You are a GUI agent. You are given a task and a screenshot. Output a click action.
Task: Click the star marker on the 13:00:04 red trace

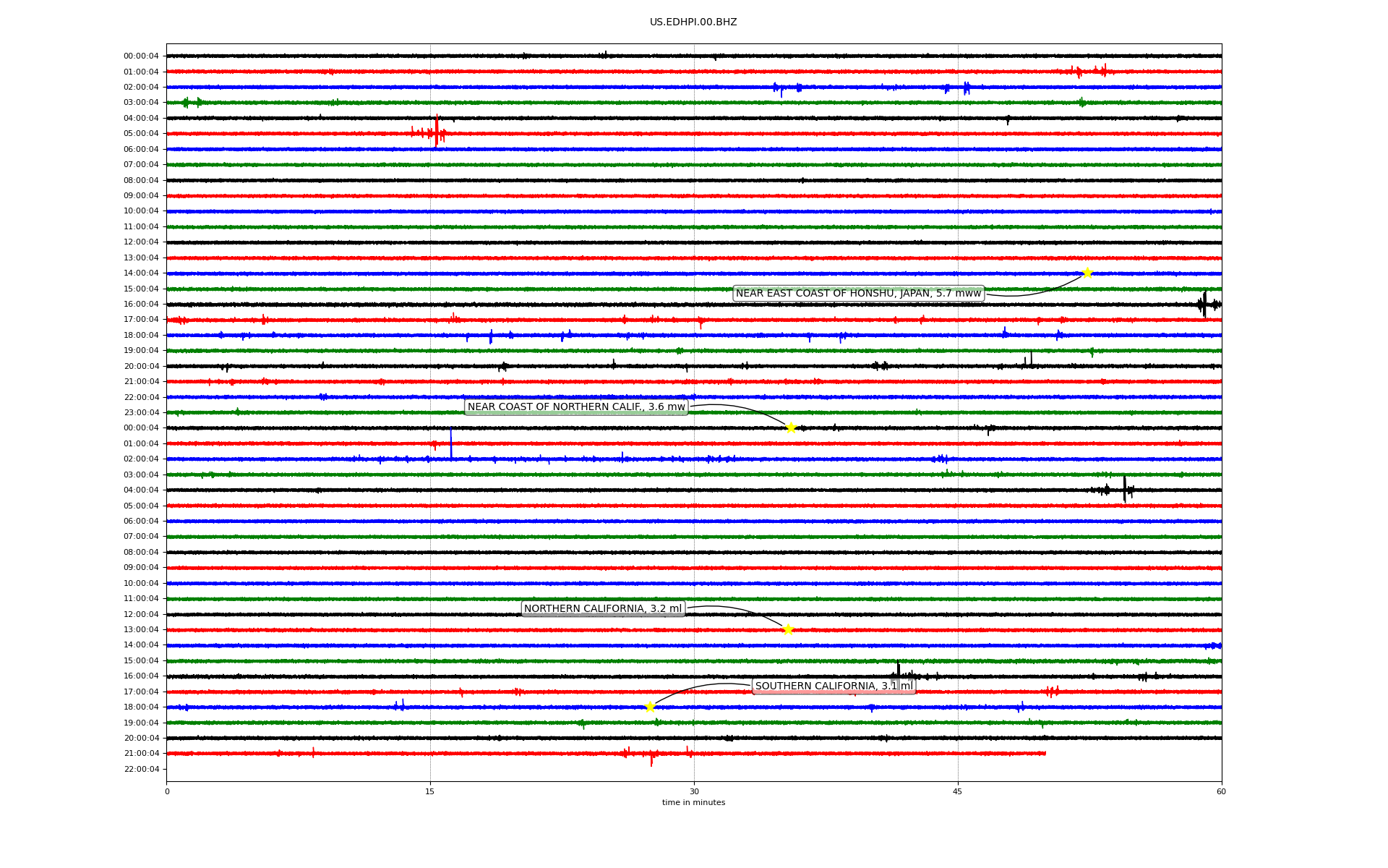(x=788, y=629)
